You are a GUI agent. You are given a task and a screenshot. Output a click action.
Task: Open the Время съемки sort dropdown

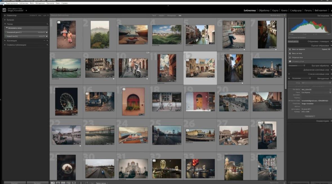102,183
